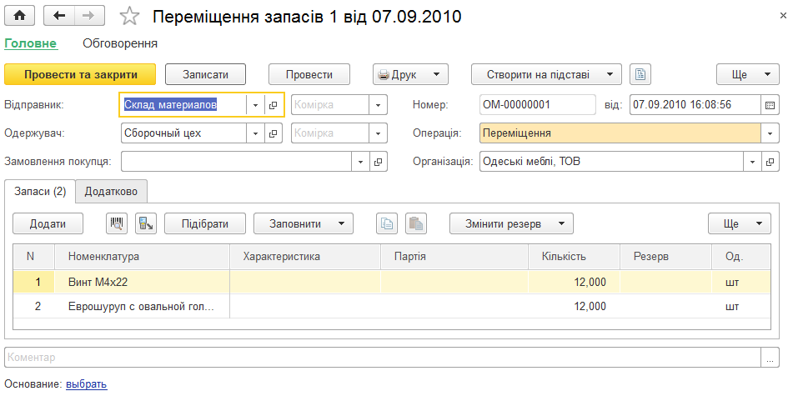Switch to the Головне section

[x=31, y=43]
